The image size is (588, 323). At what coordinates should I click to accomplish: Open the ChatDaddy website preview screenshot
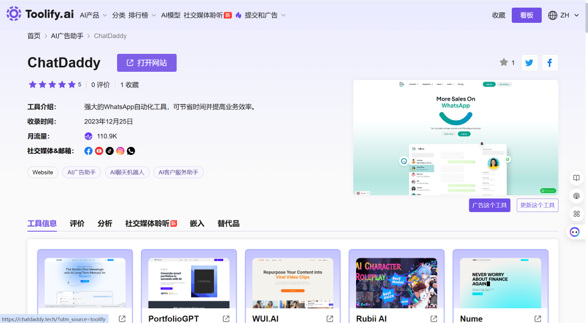click(x=456, y=138)
